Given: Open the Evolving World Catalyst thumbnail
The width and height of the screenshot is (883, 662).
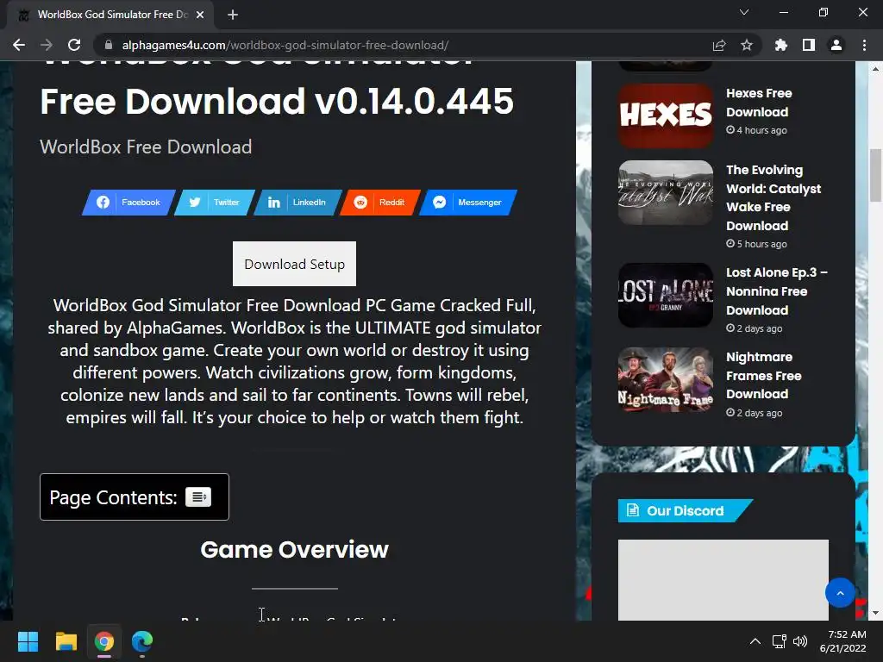Looking at the screenshot, I should (666, 192).
